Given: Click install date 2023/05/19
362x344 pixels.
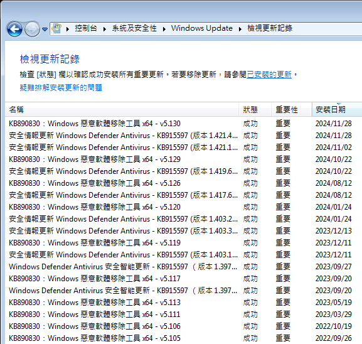Looking at the screenshot, I should [334, 303].
